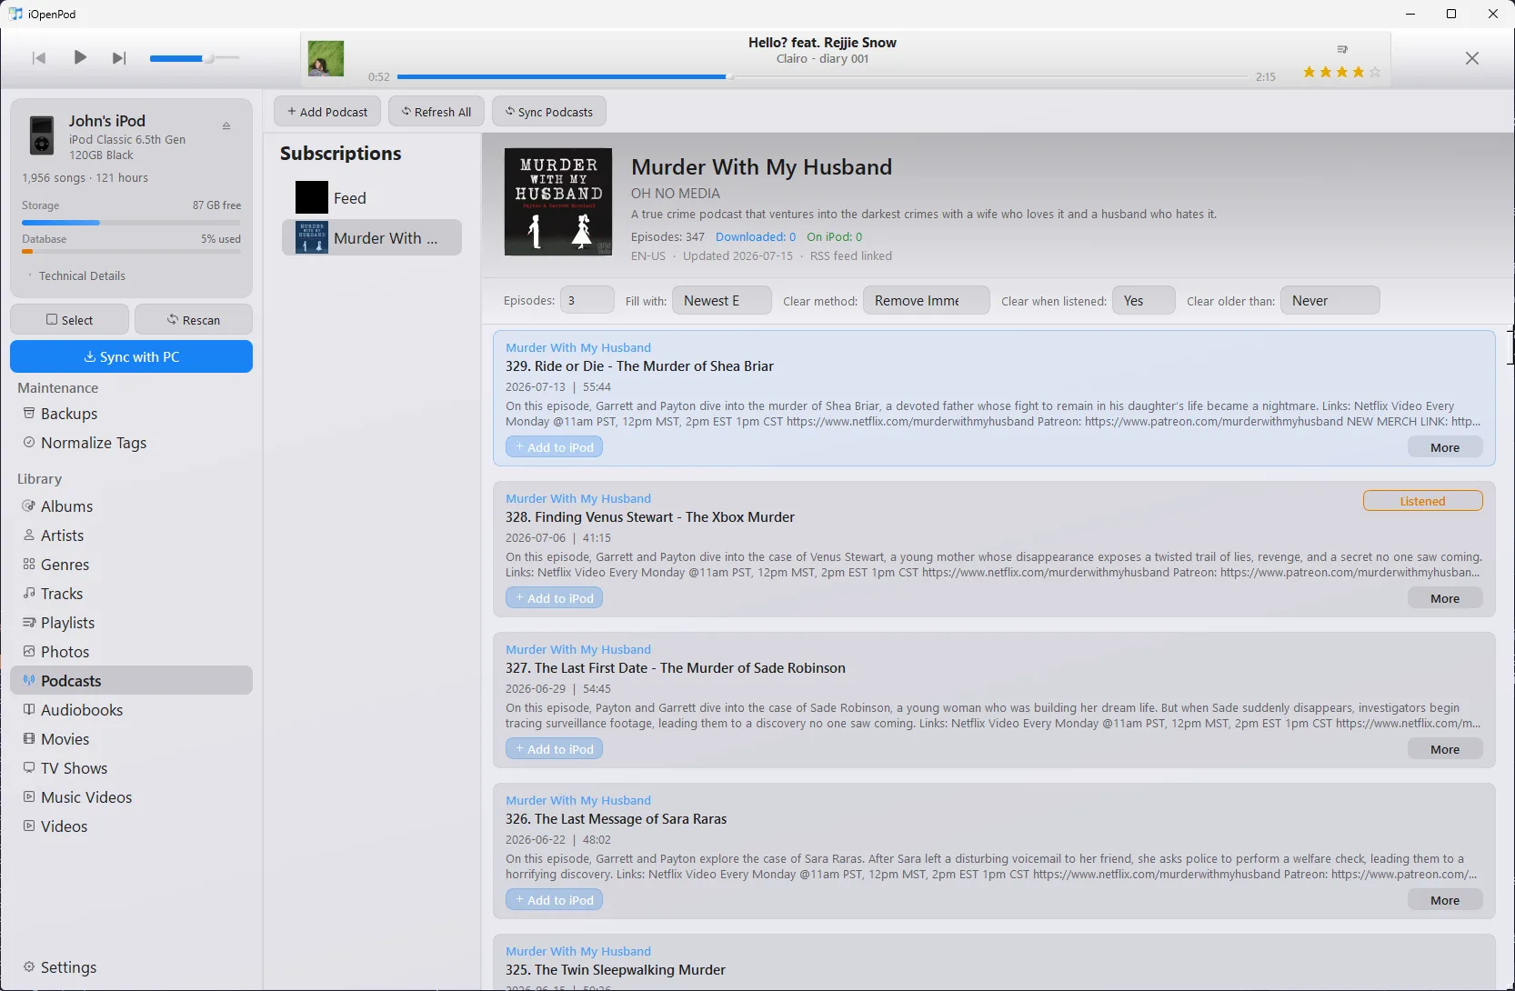Viewport: 1515px width, 991px height.
Task: Rescan the iPod
Action: (194, 320)
